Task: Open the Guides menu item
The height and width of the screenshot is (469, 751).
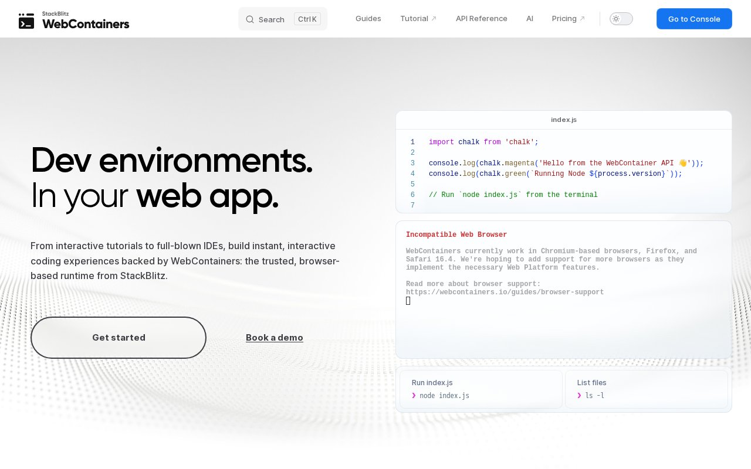Action: (x=368, y=19)
